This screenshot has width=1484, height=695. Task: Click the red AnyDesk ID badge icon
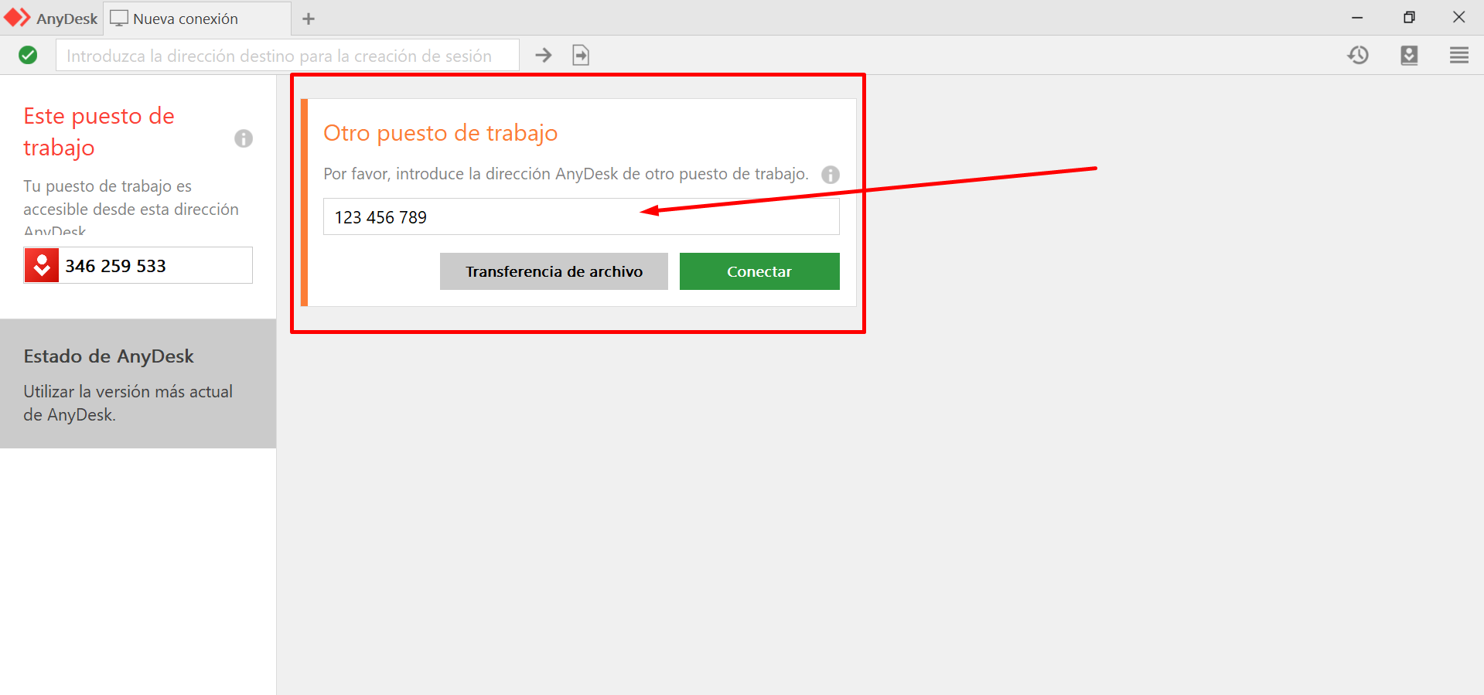point(42,265)
